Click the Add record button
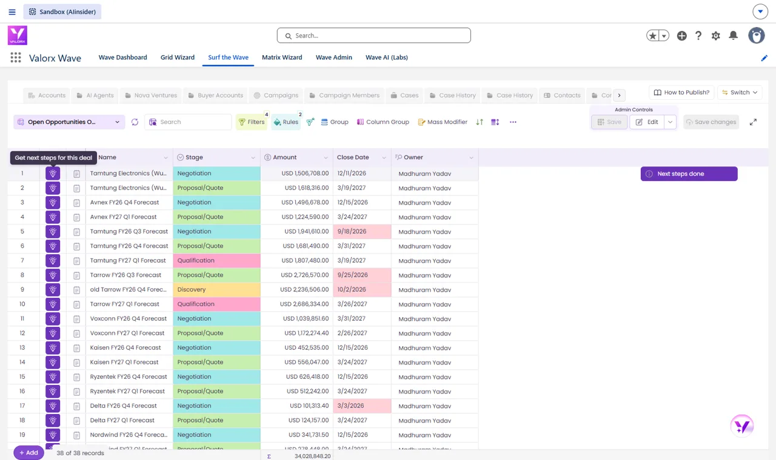Screen dimensions: 776x460 tap(28, 453)
